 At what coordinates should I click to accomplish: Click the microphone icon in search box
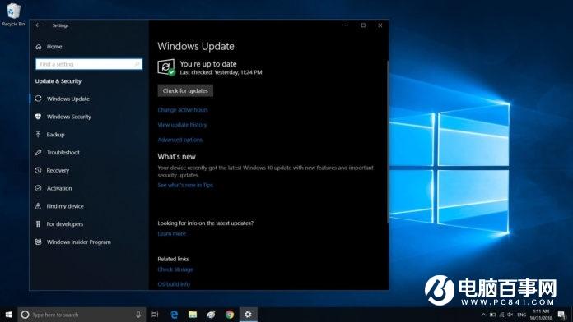(x=138, y=315)
